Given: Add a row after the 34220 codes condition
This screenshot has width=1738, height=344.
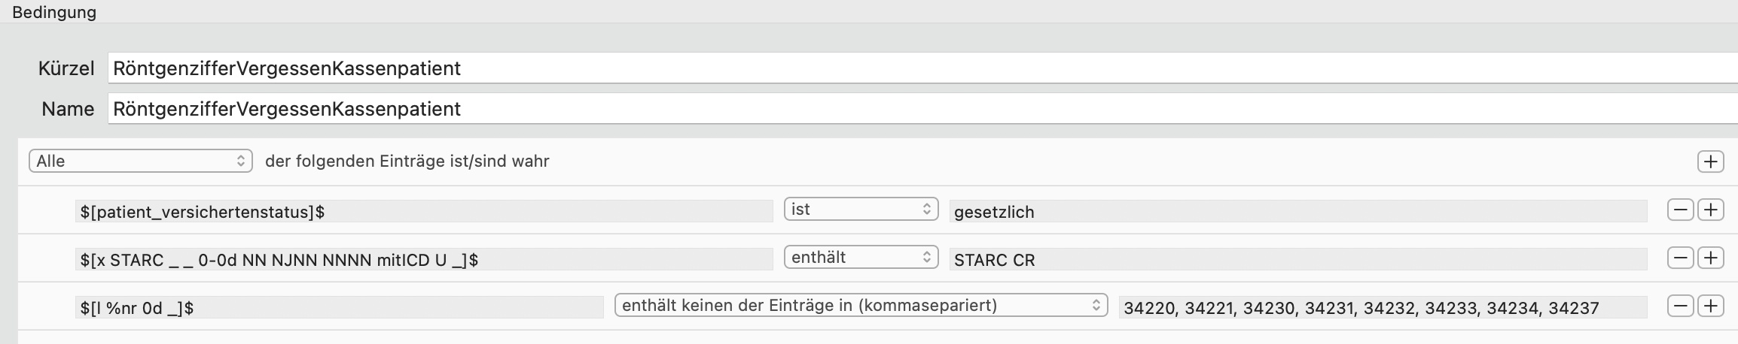Looking at the screenshot, I should click(x=1711, y=306).
